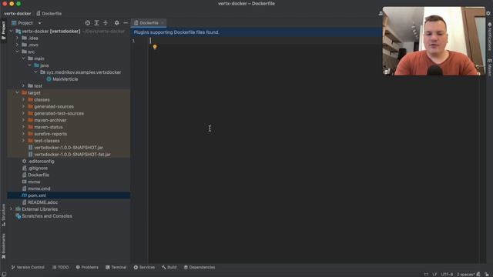This screenshot has width=493, height=277.
Task: Select pom.xml in project tree
Action: (37, 195)
